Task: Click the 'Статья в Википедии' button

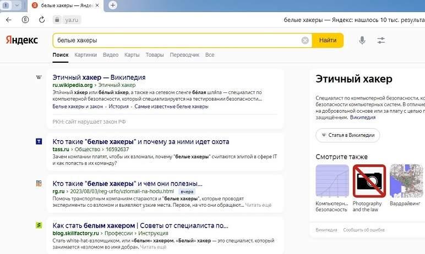Action: coord(348,135)
